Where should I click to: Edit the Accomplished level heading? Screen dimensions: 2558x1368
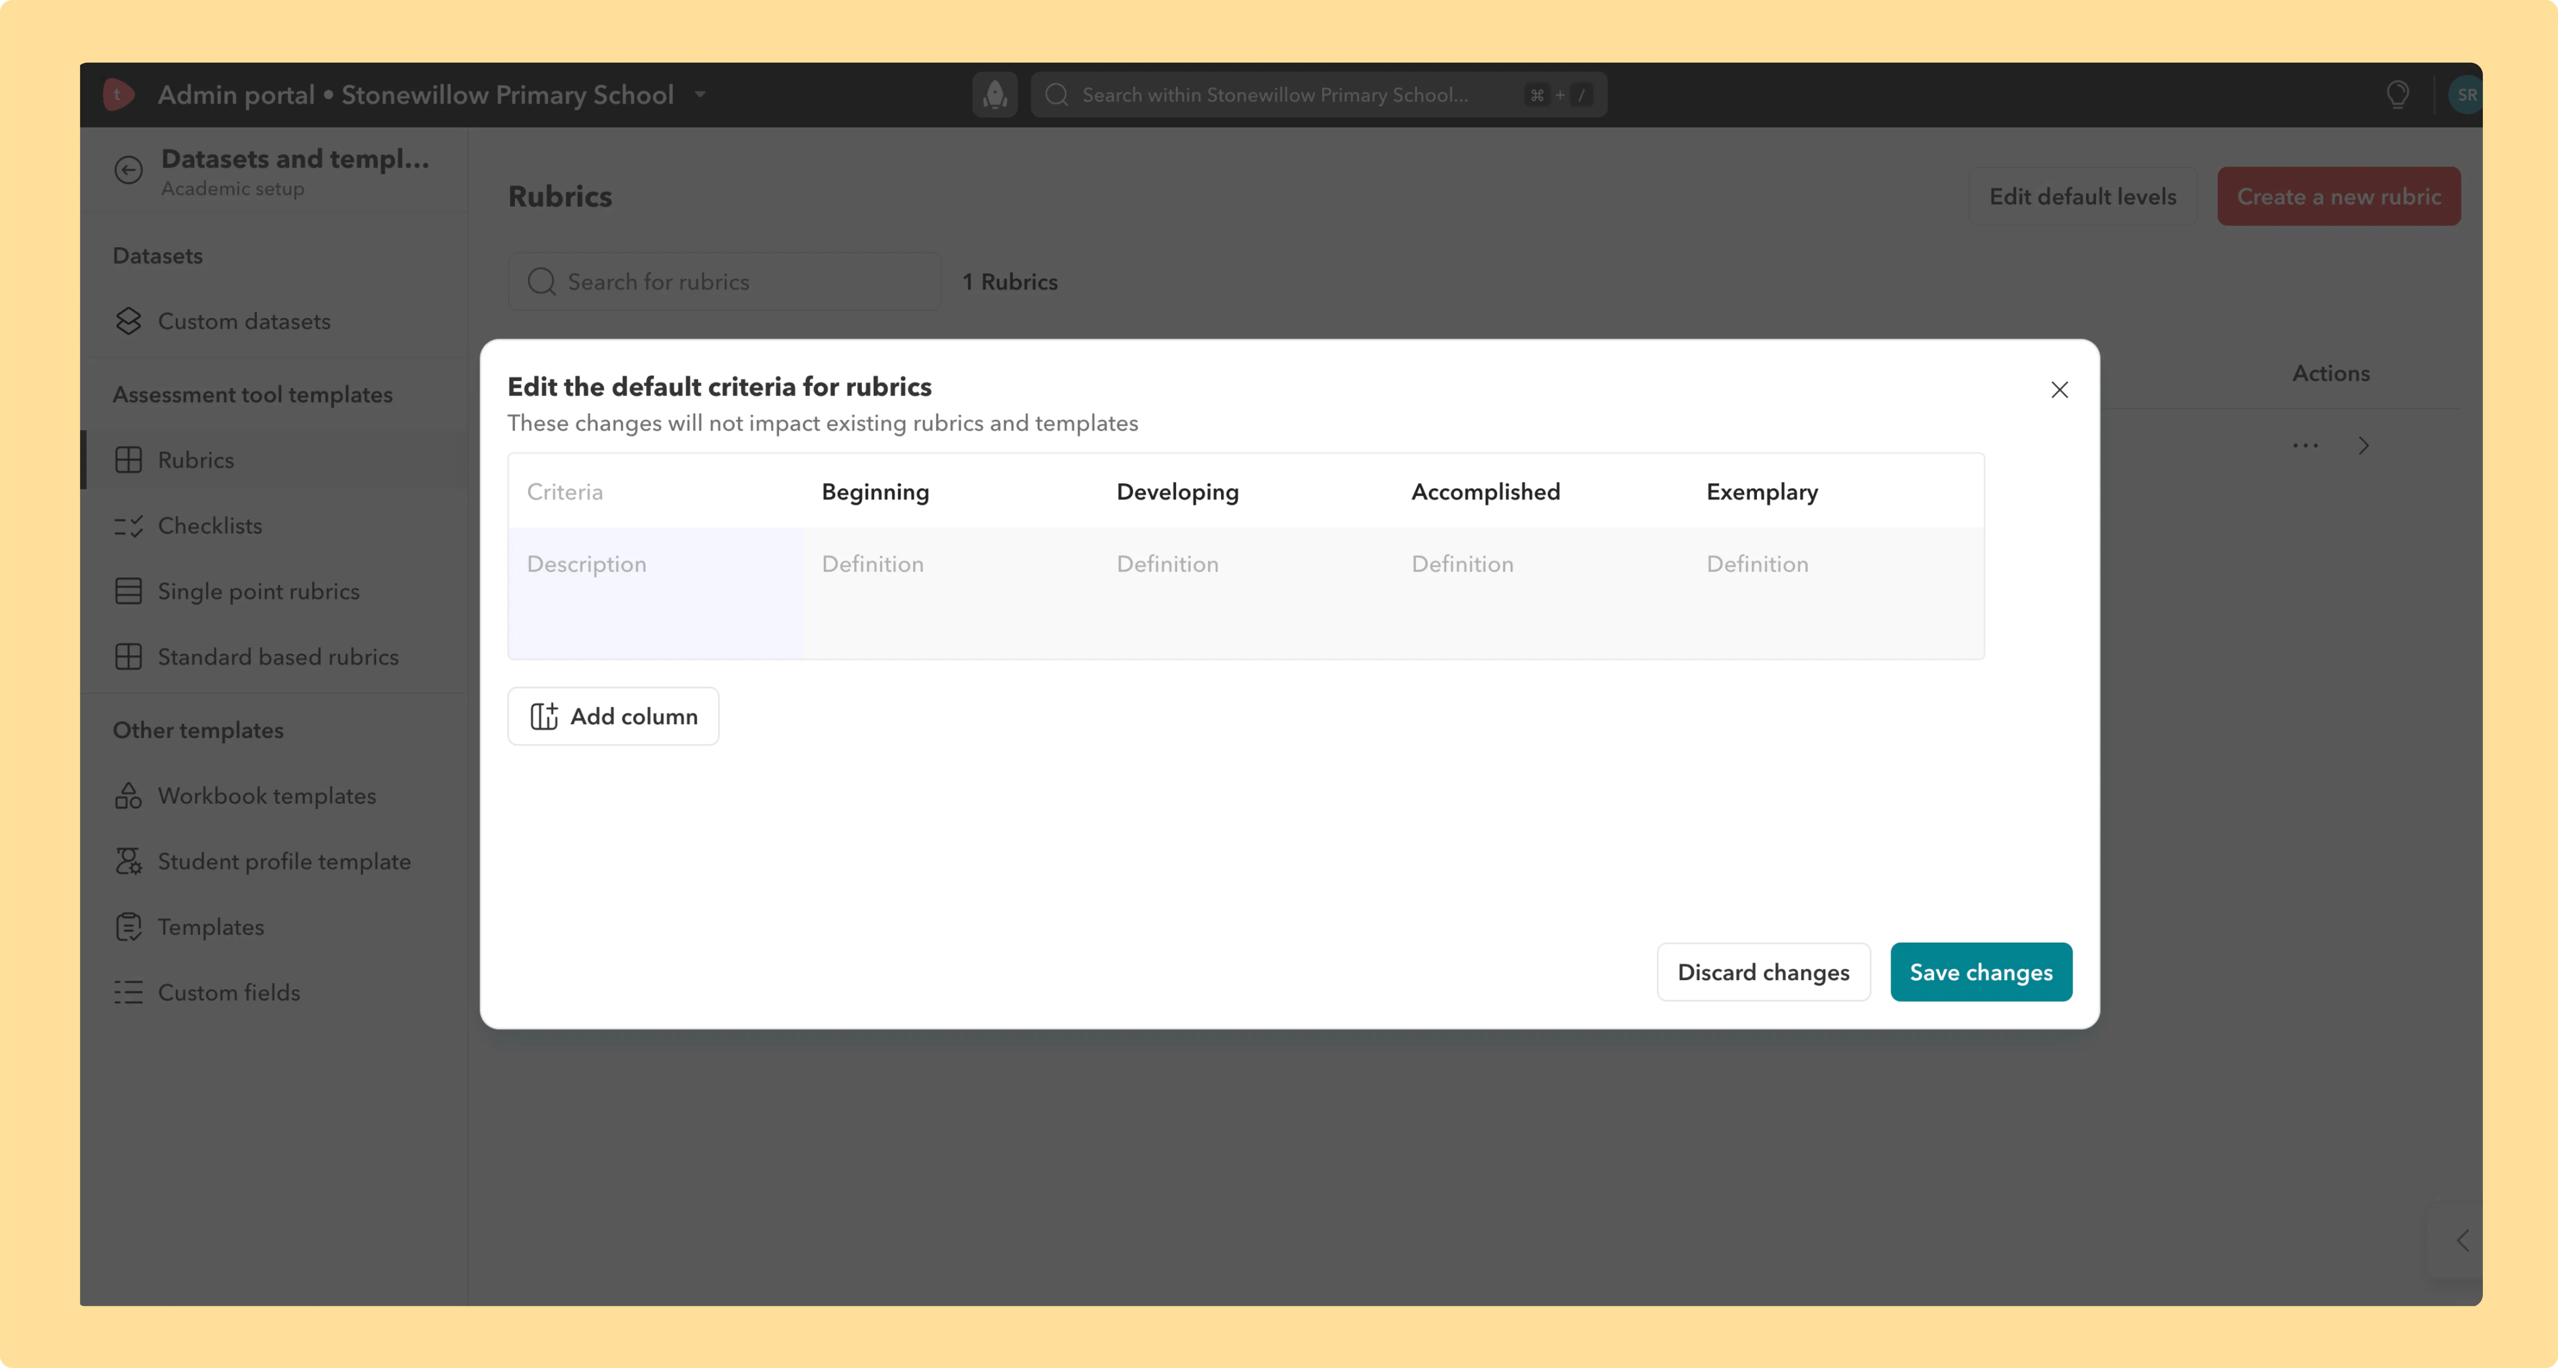point(1486,491)
